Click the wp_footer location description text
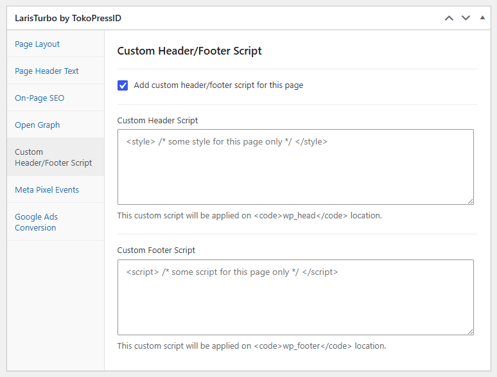This screenshot has width=497, height=377. pos(252,346)
